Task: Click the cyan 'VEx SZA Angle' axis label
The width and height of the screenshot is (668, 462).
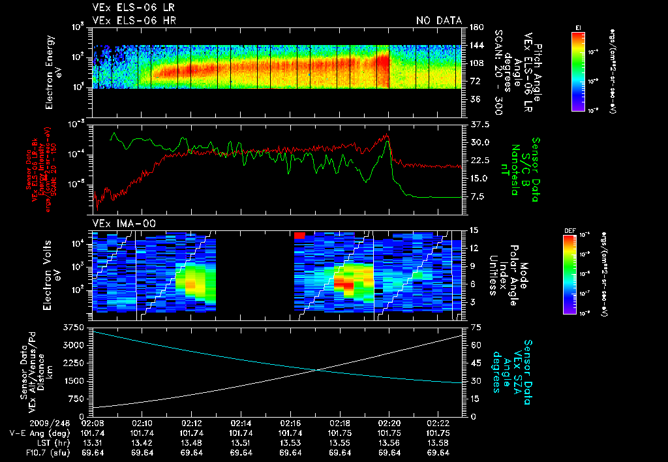Action: pyautogui.click(x=511, y=372)
